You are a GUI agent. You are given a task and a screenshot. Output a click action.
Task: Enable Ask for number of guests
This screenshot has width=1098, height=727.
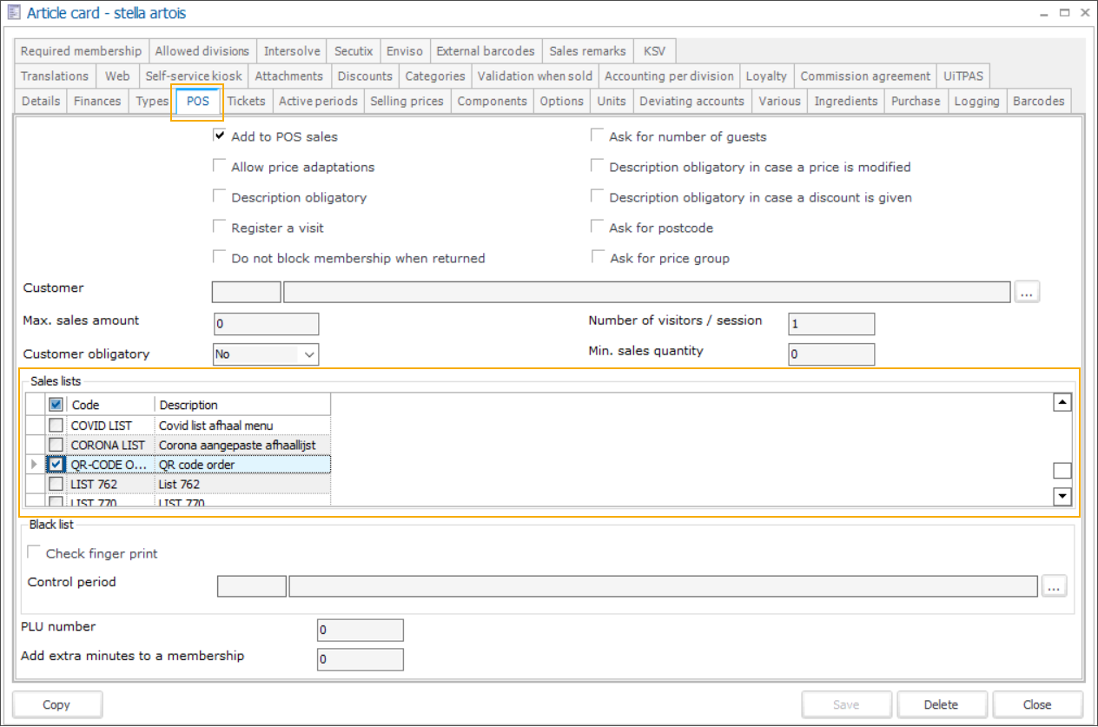pos(598,135)
